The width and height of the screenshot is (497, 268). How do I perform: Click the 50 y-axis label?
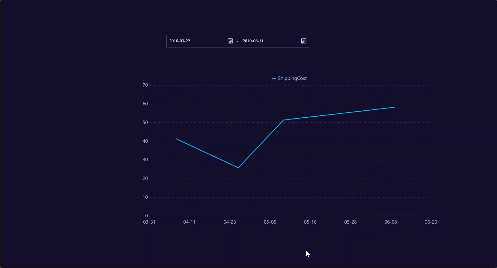click(145, 123)
